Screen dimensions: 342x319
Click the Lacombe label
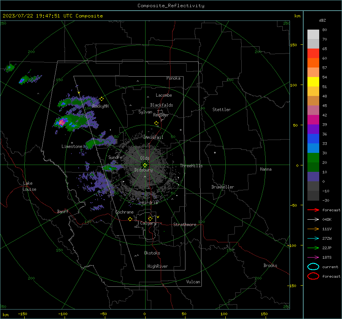pyautogui.click(x=164, y=95)
